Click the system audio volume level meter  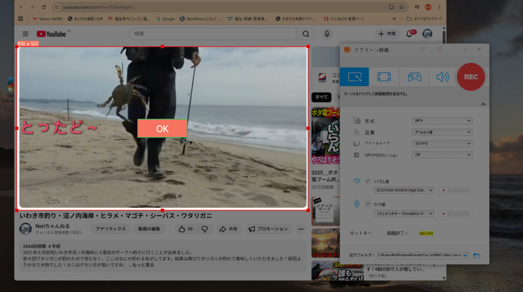pyautogui.click(x=459, y=191)
